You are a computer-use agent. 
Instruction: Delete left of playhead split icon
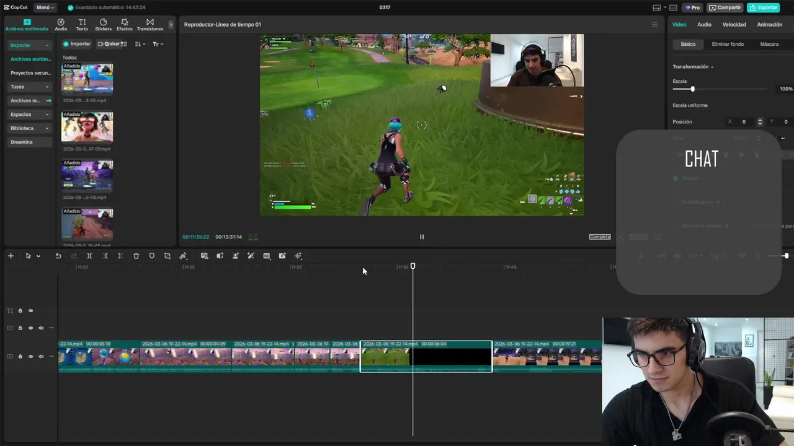[x=105, y=256]
